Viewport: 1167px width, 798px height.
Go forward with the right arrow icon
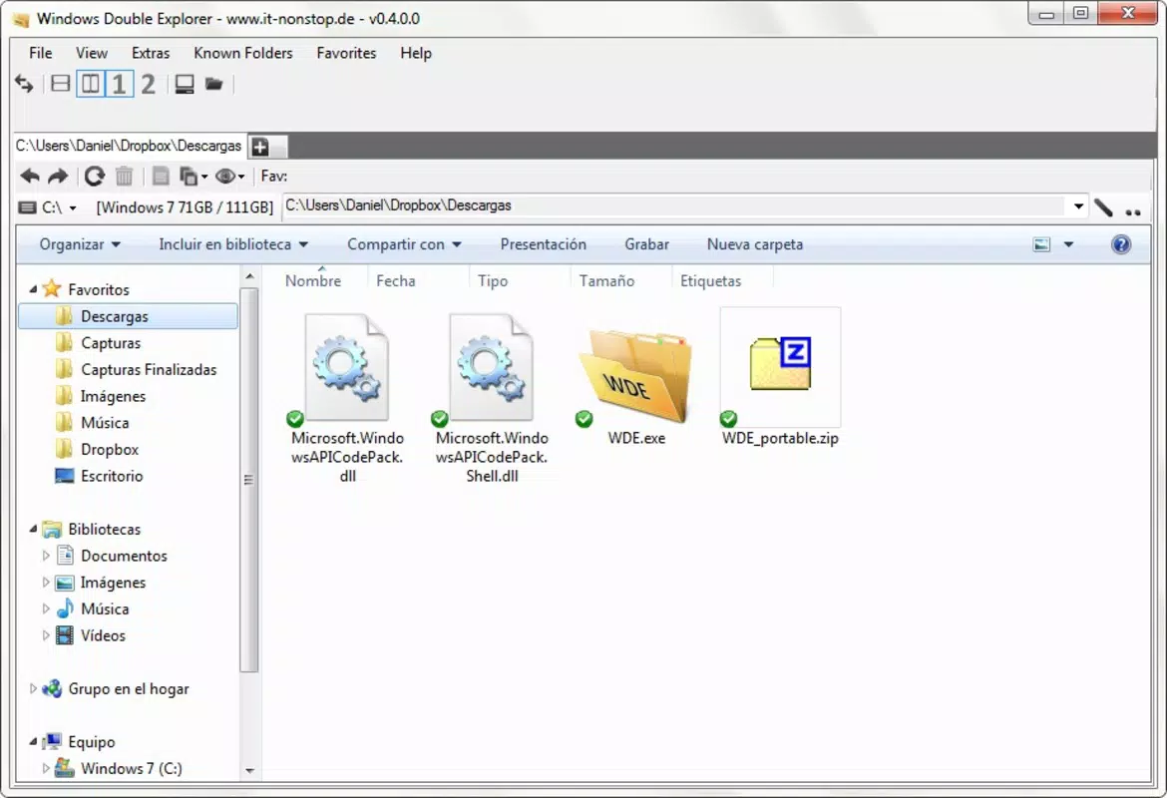coord(58,177)
